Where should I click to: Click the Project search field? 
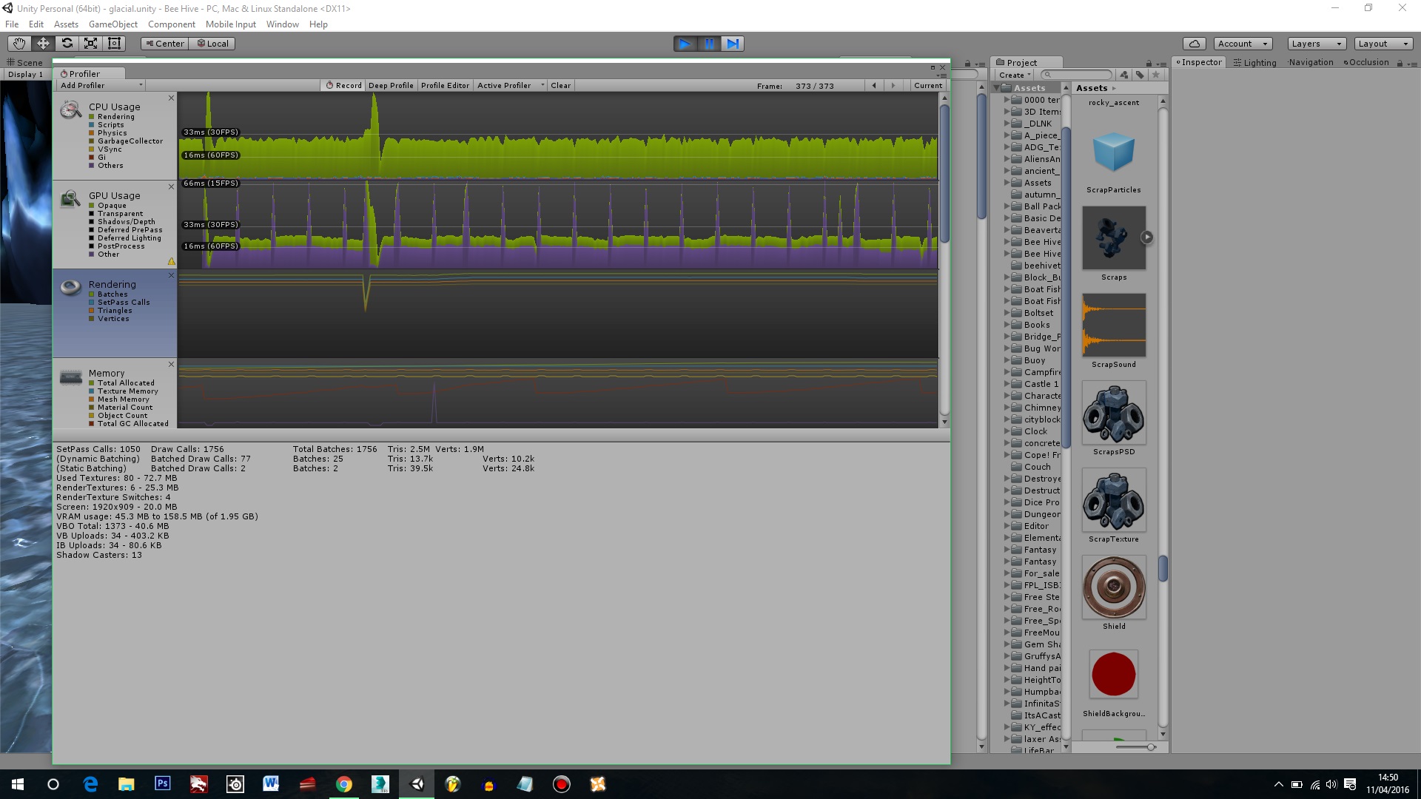point(1076,75)
